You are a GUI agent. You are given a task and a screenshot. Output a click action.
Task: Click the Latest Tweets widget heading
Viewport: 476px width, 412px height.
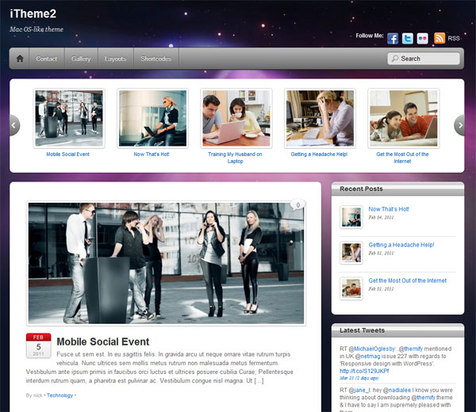pyautogui.click(x=363, y=330)
